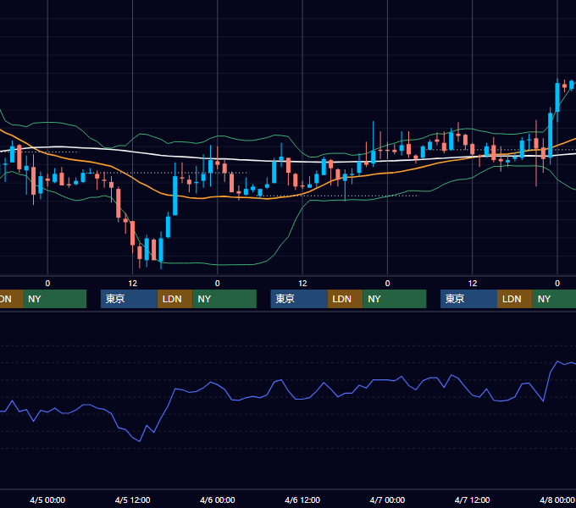Choose the 東京 session block on 4/7
Screen dimensions: 576x508
click(x=469, y=299)
